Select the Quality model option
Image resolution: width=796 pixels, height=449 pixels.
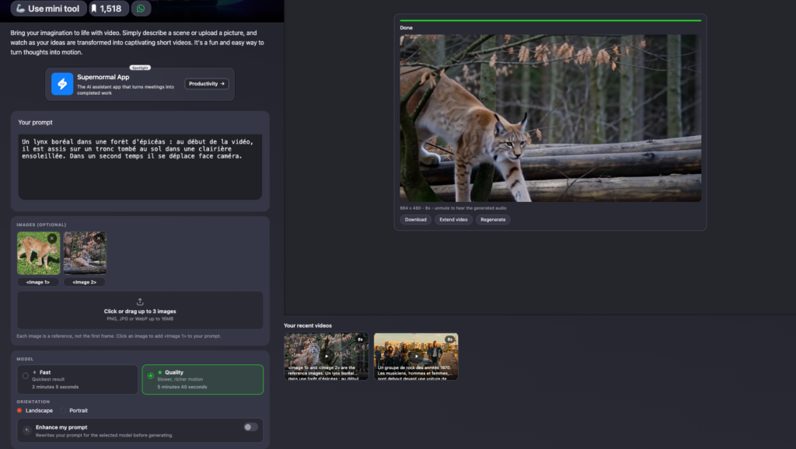(x=203, y=380)
